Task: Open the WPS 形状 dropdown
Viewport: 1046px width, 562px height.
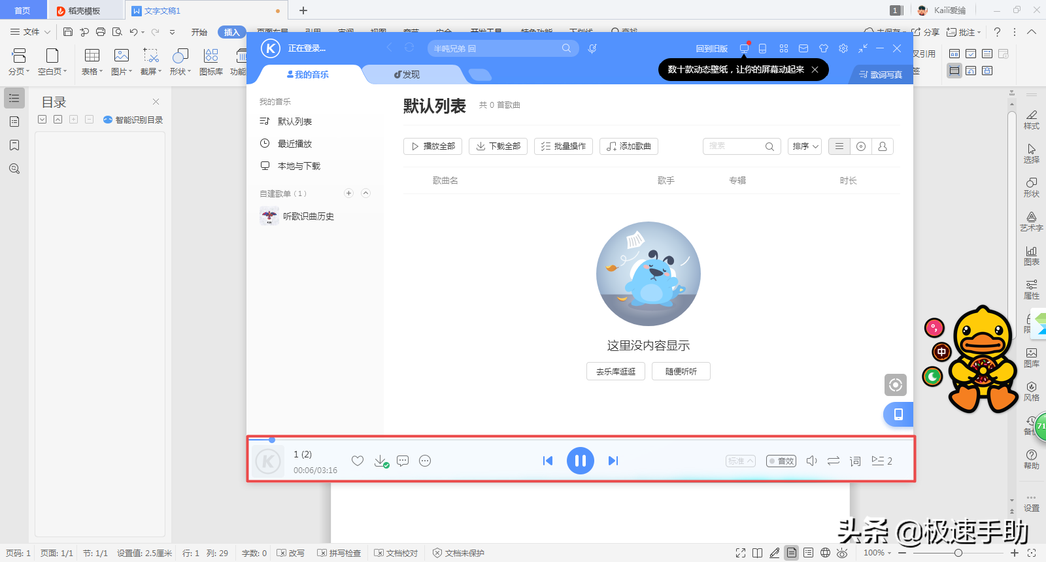Action: (180, 62)
